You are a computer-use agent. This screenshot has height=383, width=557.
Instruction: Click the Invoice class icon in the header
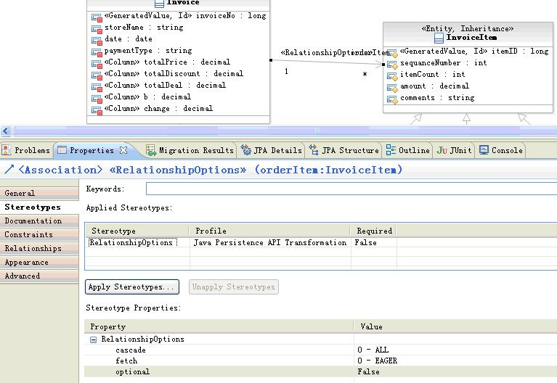159,3
